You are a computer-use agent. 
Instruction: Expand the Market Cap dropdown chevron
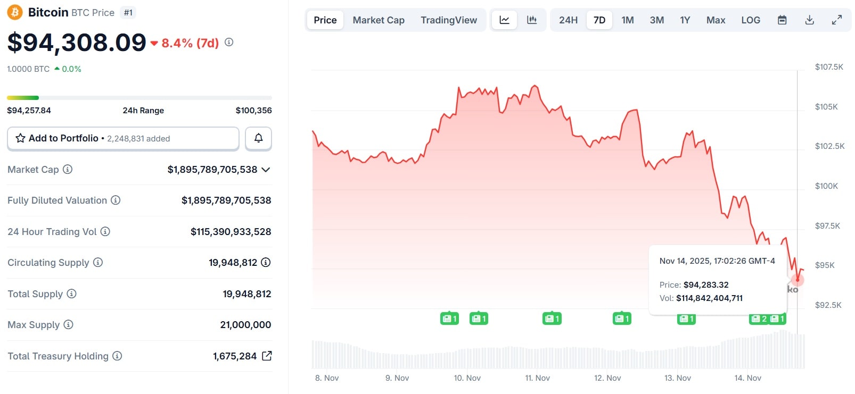point(266,170)
